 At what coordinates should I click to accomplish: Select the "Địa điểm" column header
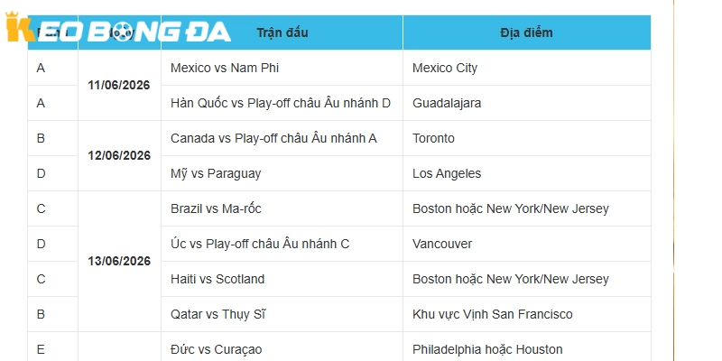pyautogui.click(x=526, y=32)
